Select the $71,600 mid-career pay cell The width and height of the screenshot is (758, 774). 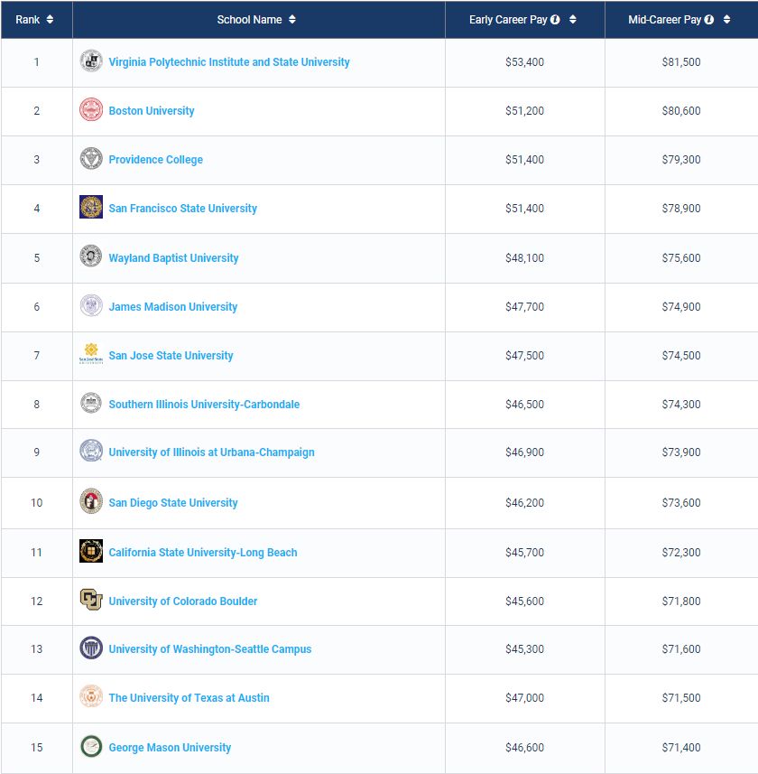click(681, 649)
